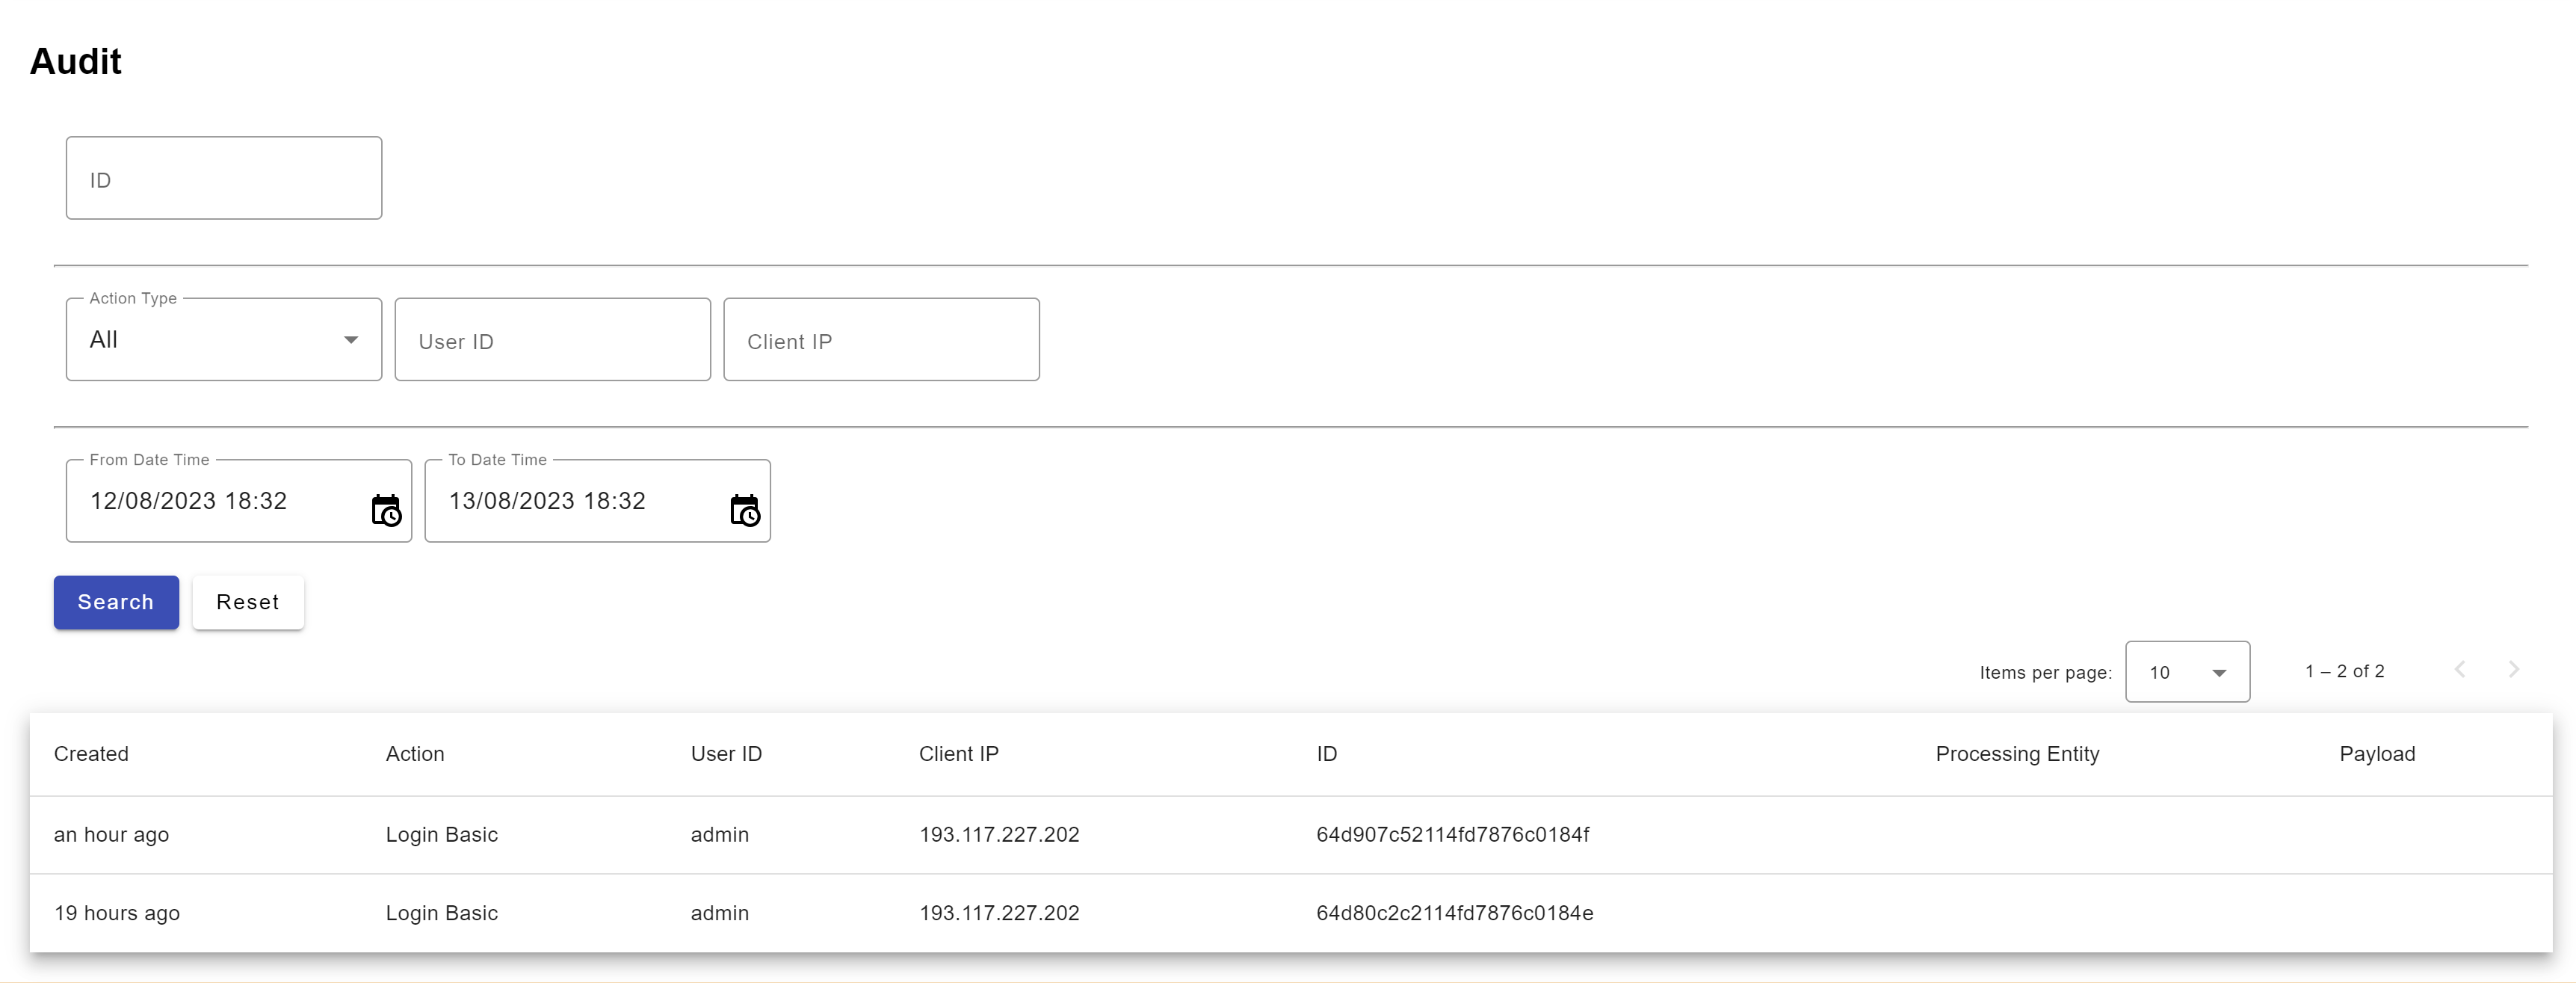Click into the Client IP filter field

(x=881, y=340)
